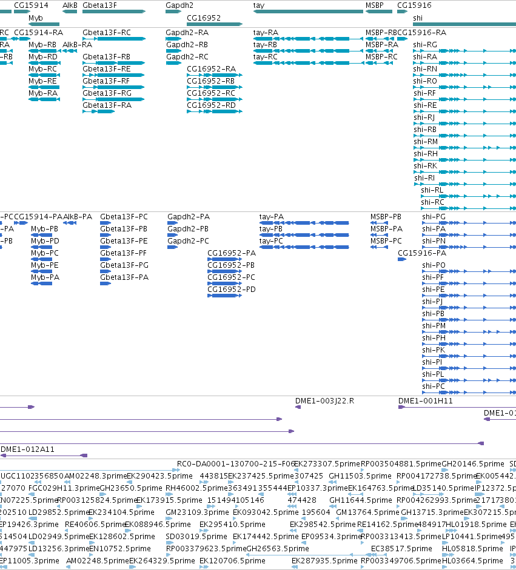This screenshot has width=516, height=570.
Task: Open EST SD03019.5prime label
Action: [x=196, y=537]
